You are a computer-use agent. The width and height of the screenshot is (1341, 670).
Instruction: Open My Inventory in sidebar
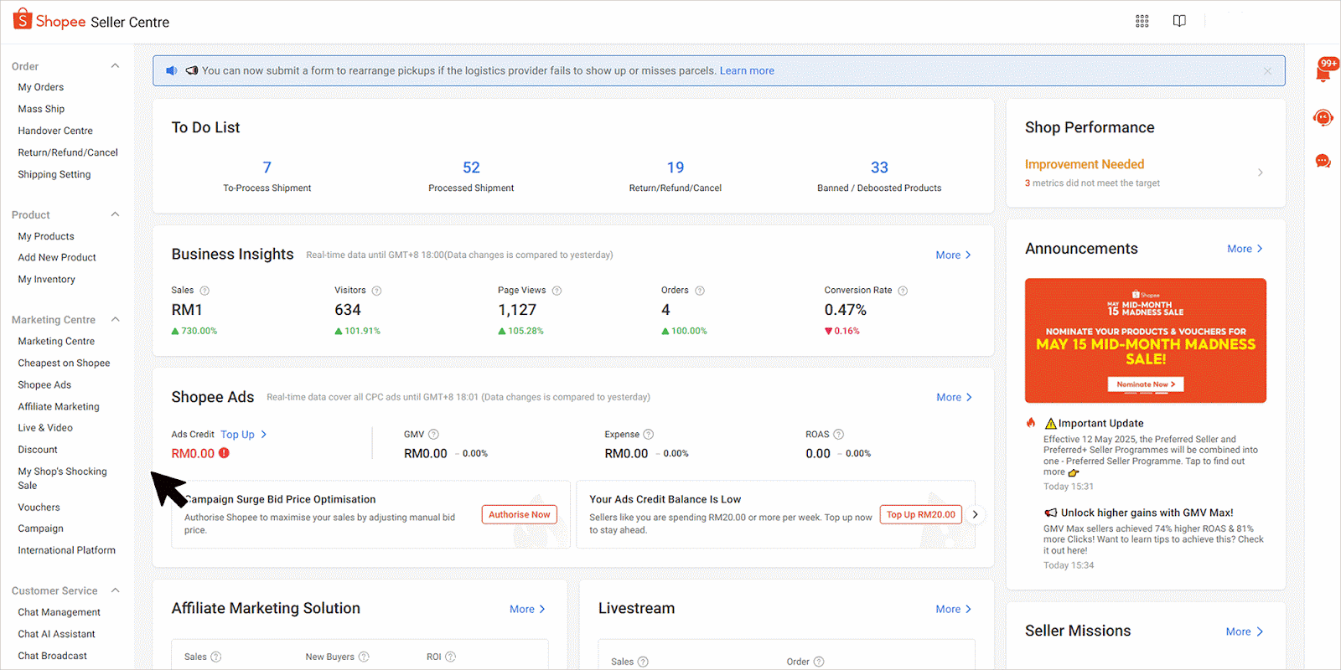pos(47,279)
